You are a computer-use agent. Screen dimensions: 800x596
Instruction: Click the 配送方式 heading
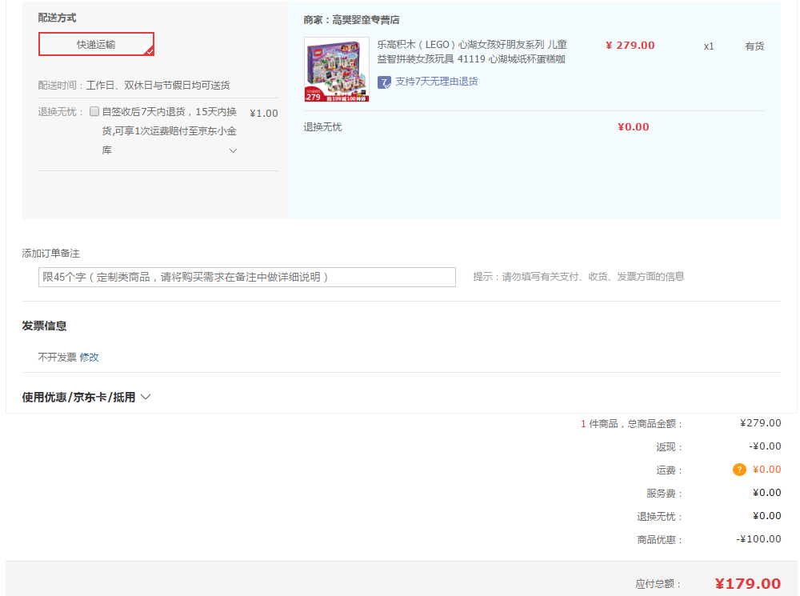point(57,18)
